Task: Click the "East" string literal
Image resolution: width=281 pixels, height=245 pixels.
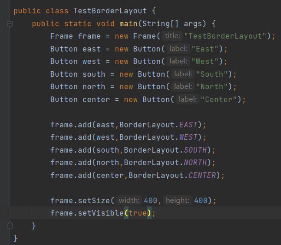Action: [x=205, y=49]
